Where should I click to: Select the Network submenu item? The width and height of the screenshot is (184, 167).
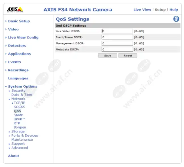18,99
